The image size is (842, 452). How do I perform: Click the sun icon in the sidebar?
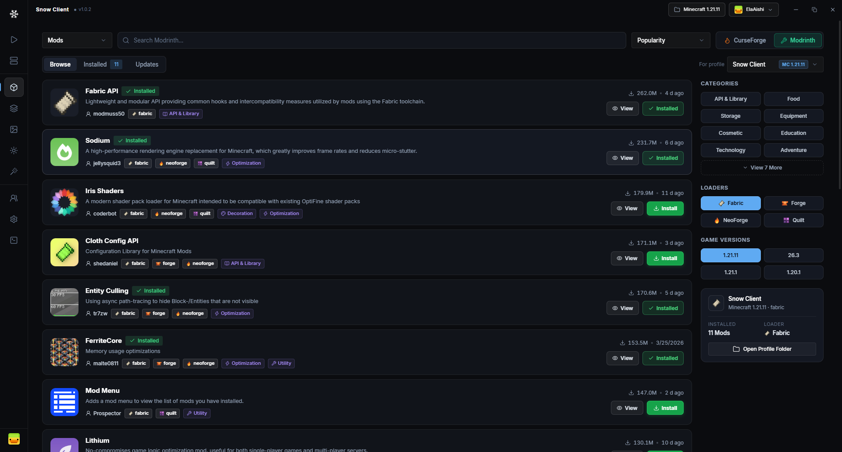(14, 151)
